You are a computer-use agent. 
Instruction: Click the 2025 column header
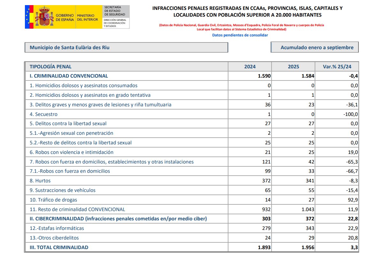pos(293,66)
